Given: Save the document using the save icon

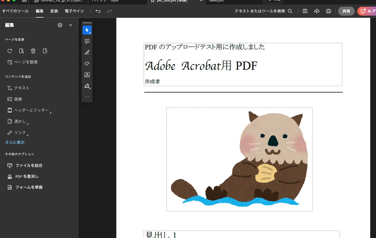Looking at the screenshot, I should (305, 11).
